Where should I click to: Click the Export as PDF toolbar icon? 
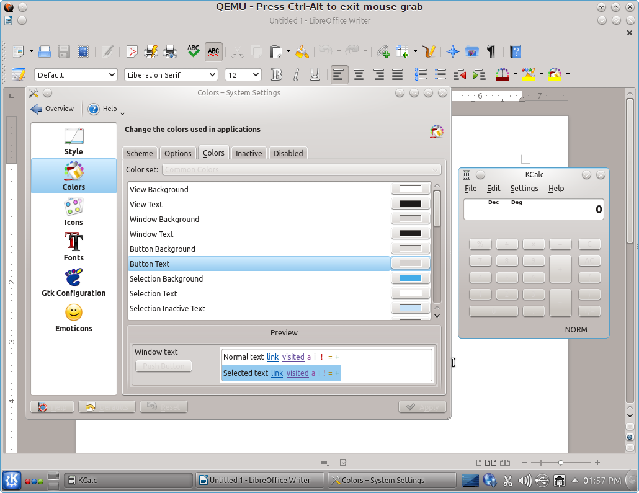(132, 51)
